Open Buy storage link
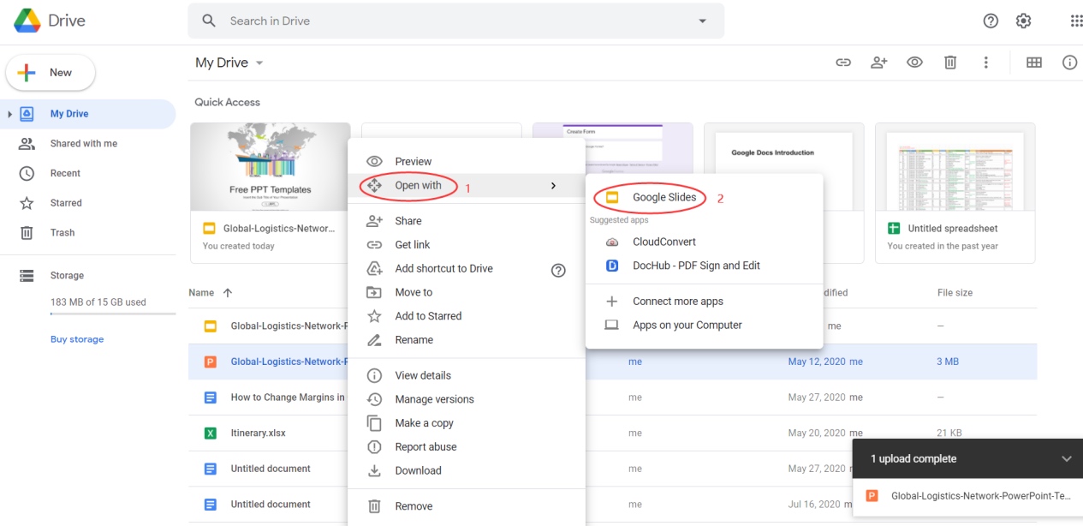This screenshot has height=526, width=1083. (77, 339)
